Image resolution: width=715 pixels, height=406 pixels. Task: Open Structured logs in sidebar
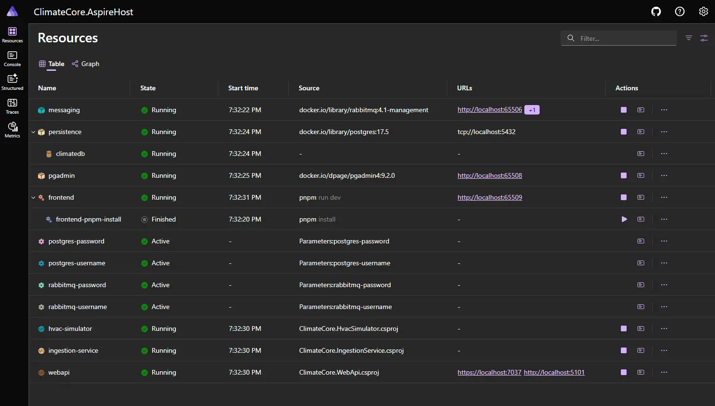[x=12, y=82]
